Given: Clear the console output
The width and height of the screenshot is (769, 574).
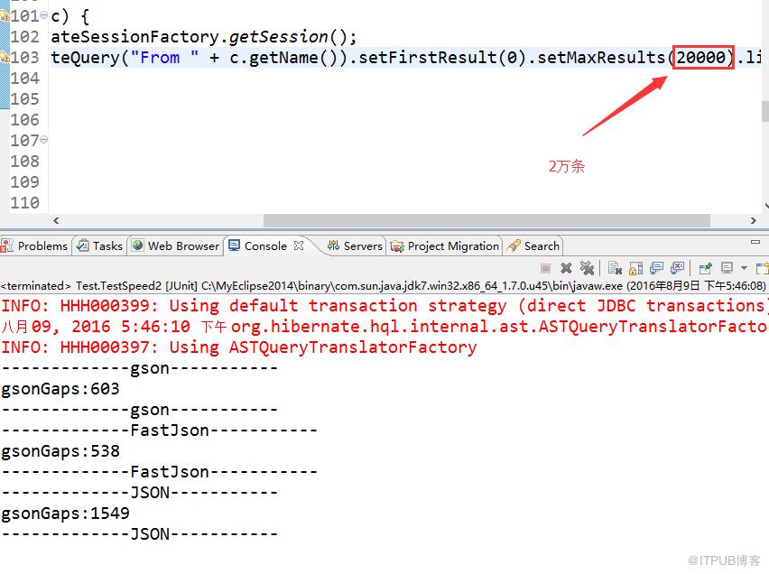Looking at the screenshot, I should 615,268.
